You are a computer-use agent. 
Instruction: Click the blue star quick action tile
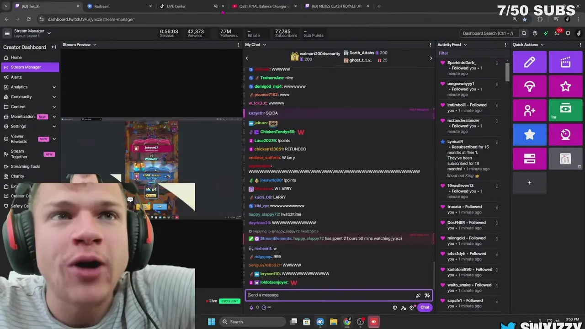529,134
